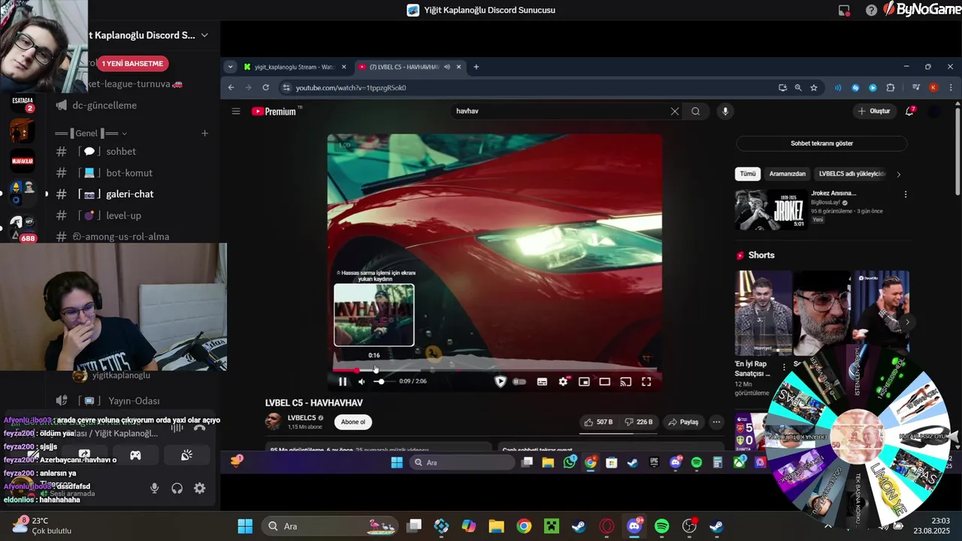
Task: Start a Discord activity with the controller icon
Action: tap(135, 455)
